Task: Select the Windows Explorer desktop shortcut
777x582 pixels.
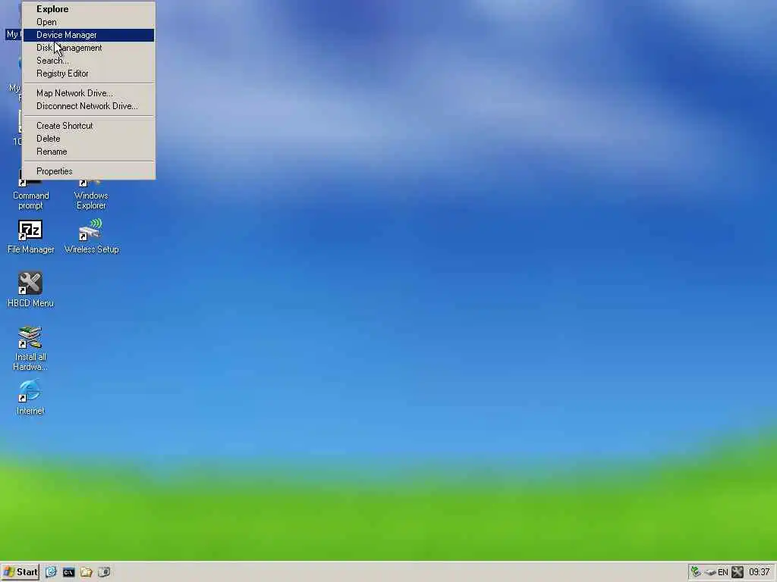Action: pos(91,196)
